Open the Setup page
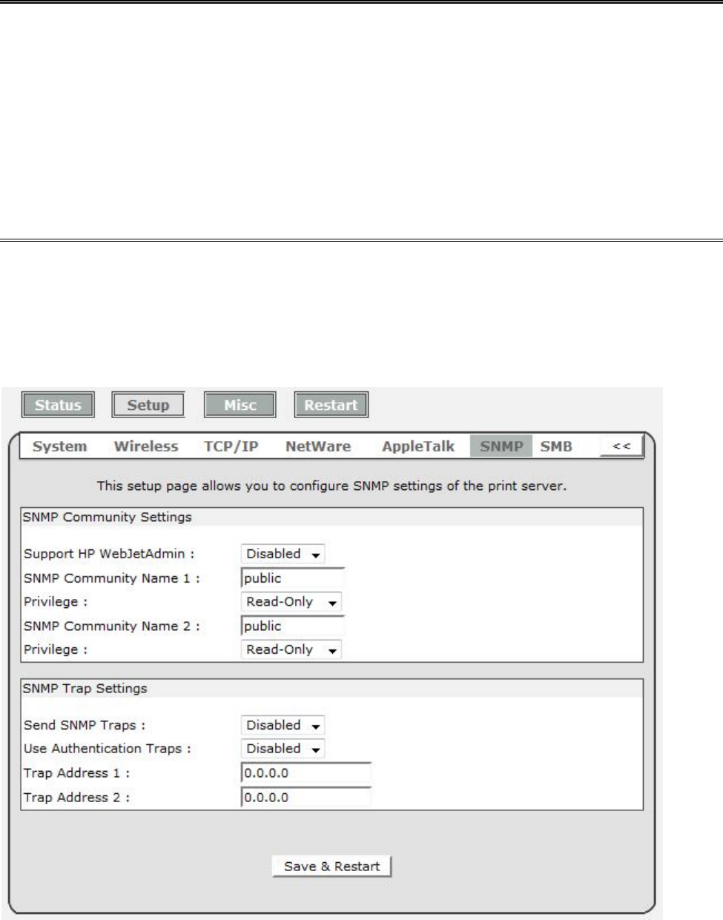This screenshot has width=723, height=920. pyautogui.click(x=148, y=405)
